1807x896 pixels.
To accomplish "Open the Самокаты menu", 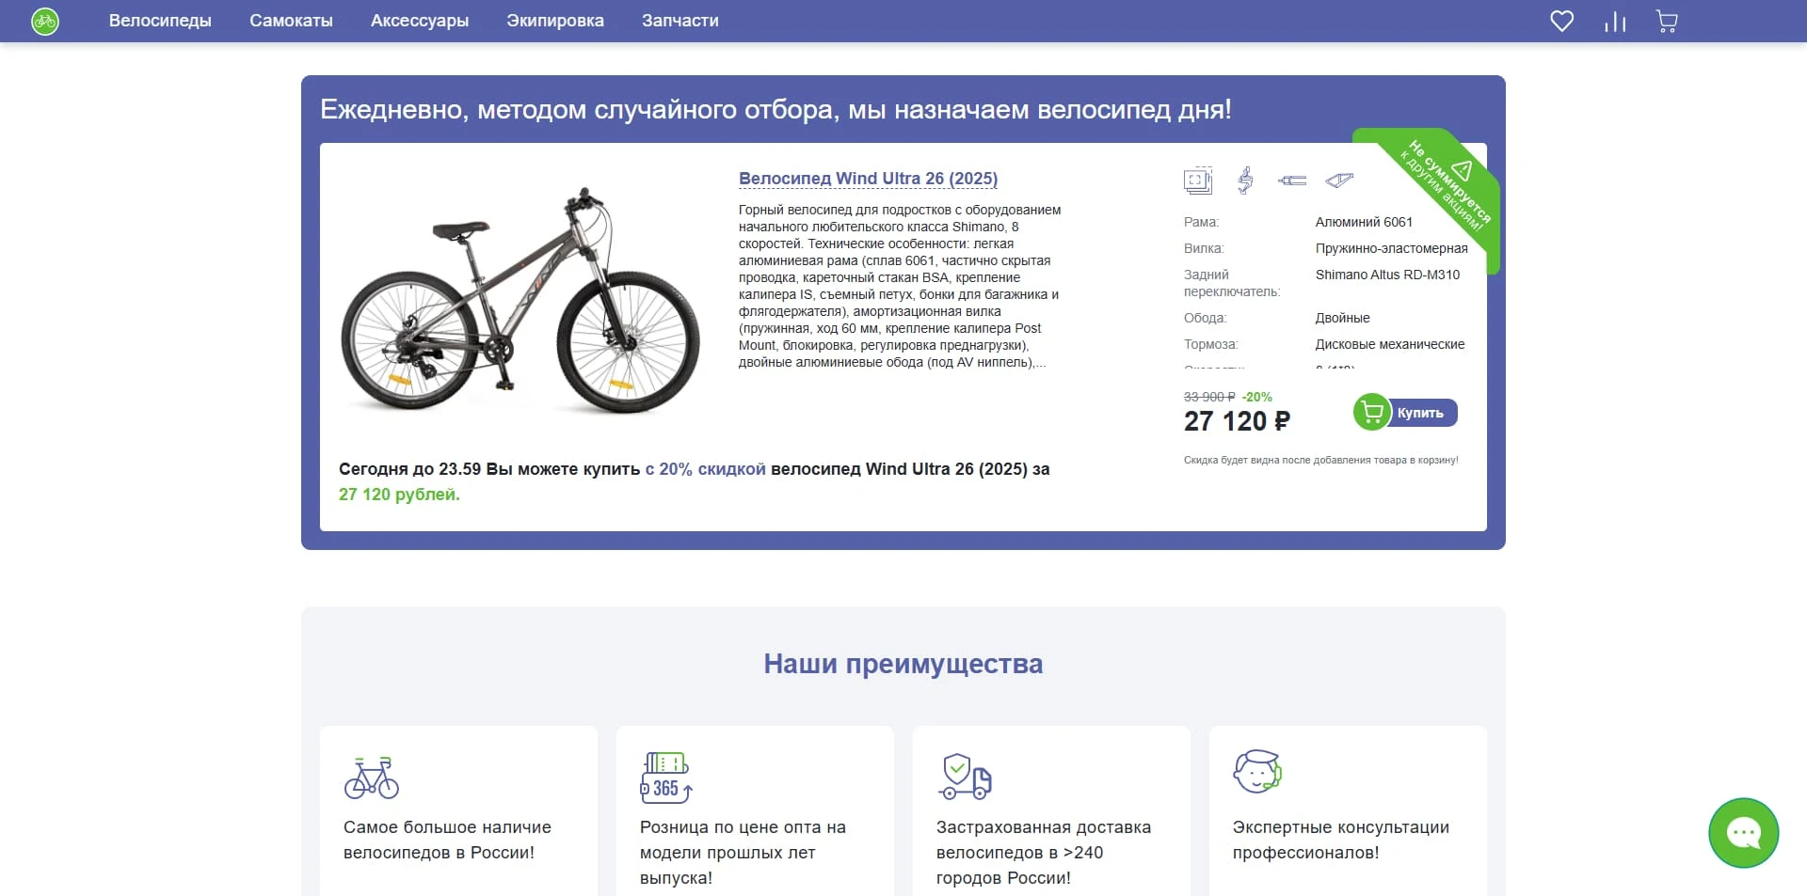I will point(291,21).
